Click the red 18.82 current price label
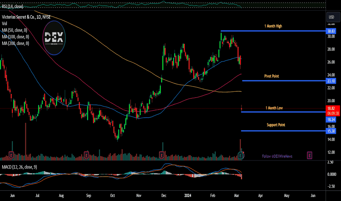Screen dimensions: 341x201 pyautogui.click(x=333, y=111)
